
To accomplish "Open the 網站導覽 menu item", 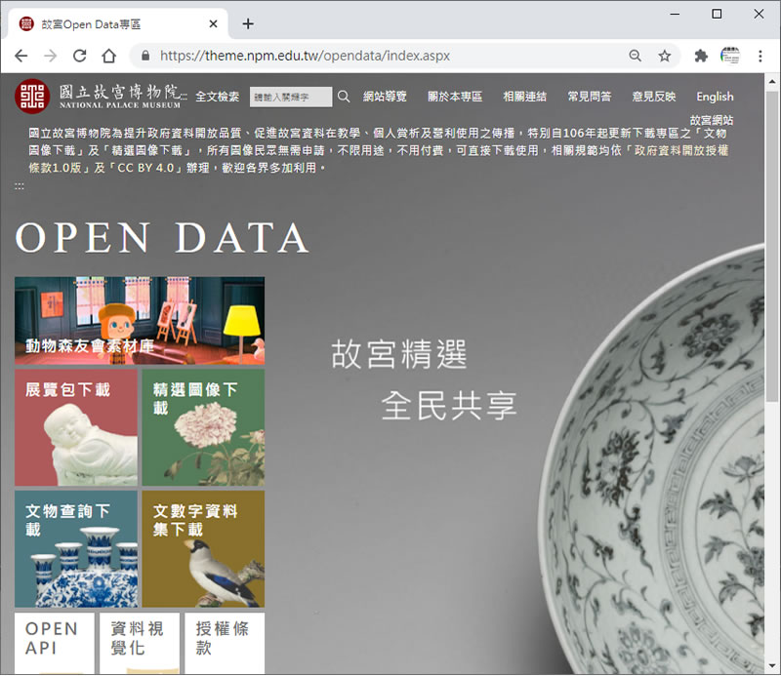I will click(x=385, y=97).
